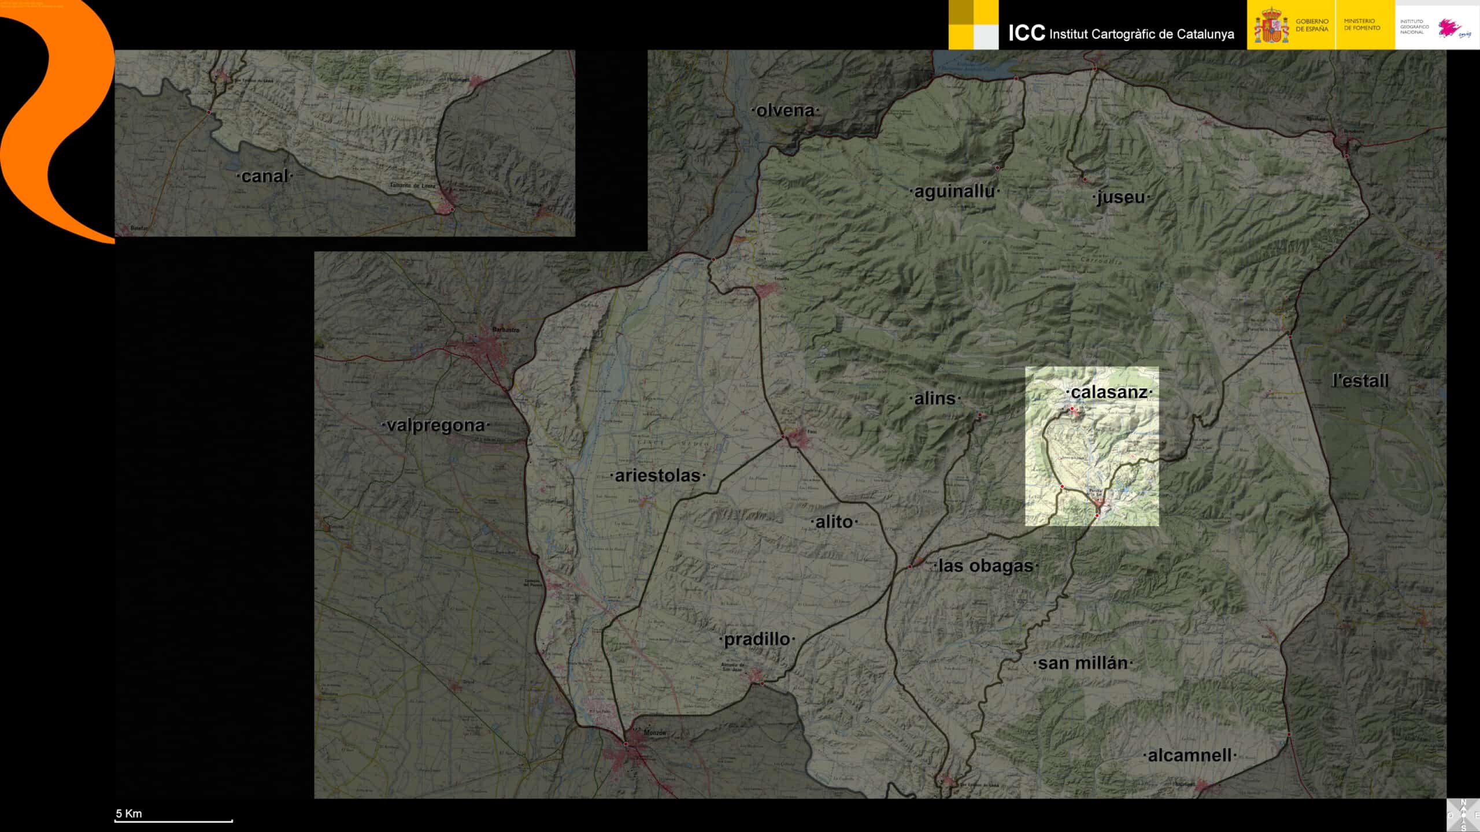This screenshot has height=832, width=1480.
Task: Click the Gobierno de España coat of arms
Action: [1271, 25]
